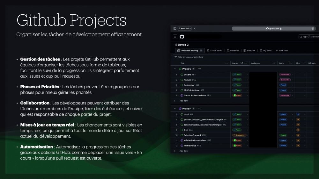
Task: Click closed-issue icon of FormatPolice #40
Action: click(182, 146)
